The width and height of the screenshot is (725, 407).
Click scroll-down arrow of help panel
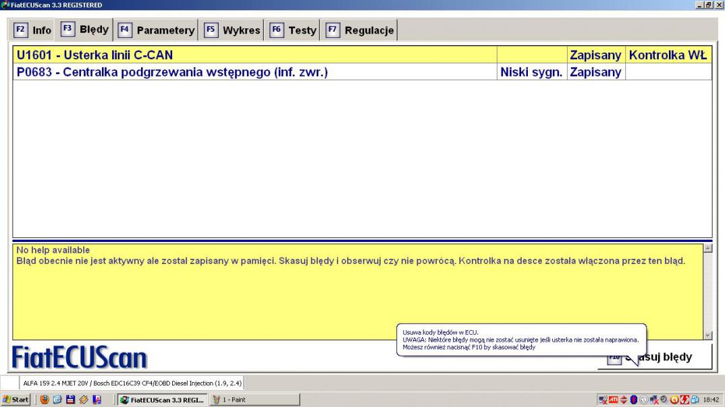point(708,336)
